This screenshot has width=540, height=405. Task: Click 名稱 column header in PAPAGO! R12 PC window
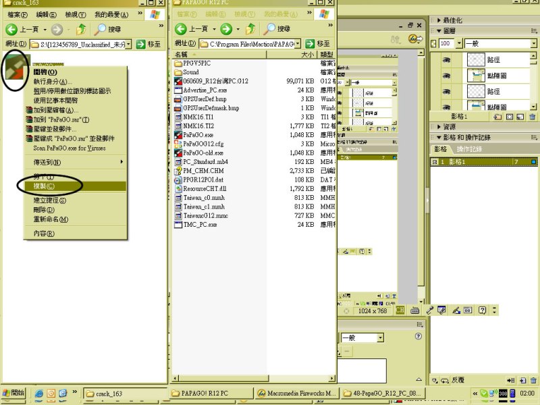[219, 55]
